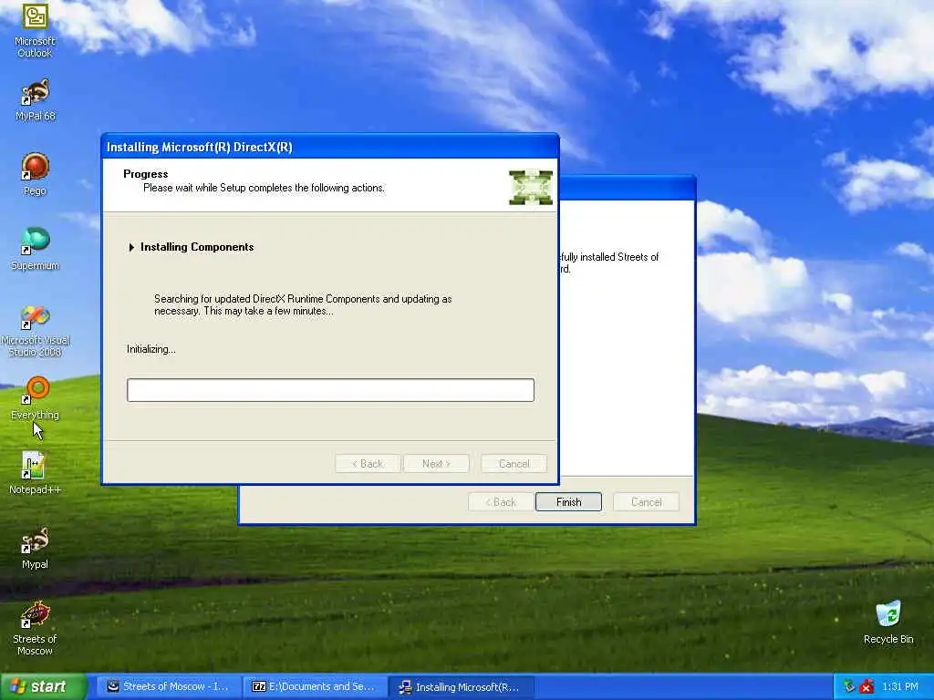Open the Microsoft Outlook desktop icon
Image resolution: width=934 pixels, height=700 pixels.
35,30
